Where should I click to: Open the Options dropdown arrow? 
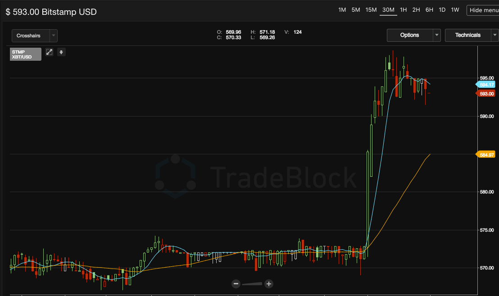pyautogui.click(x=437, y=35)
